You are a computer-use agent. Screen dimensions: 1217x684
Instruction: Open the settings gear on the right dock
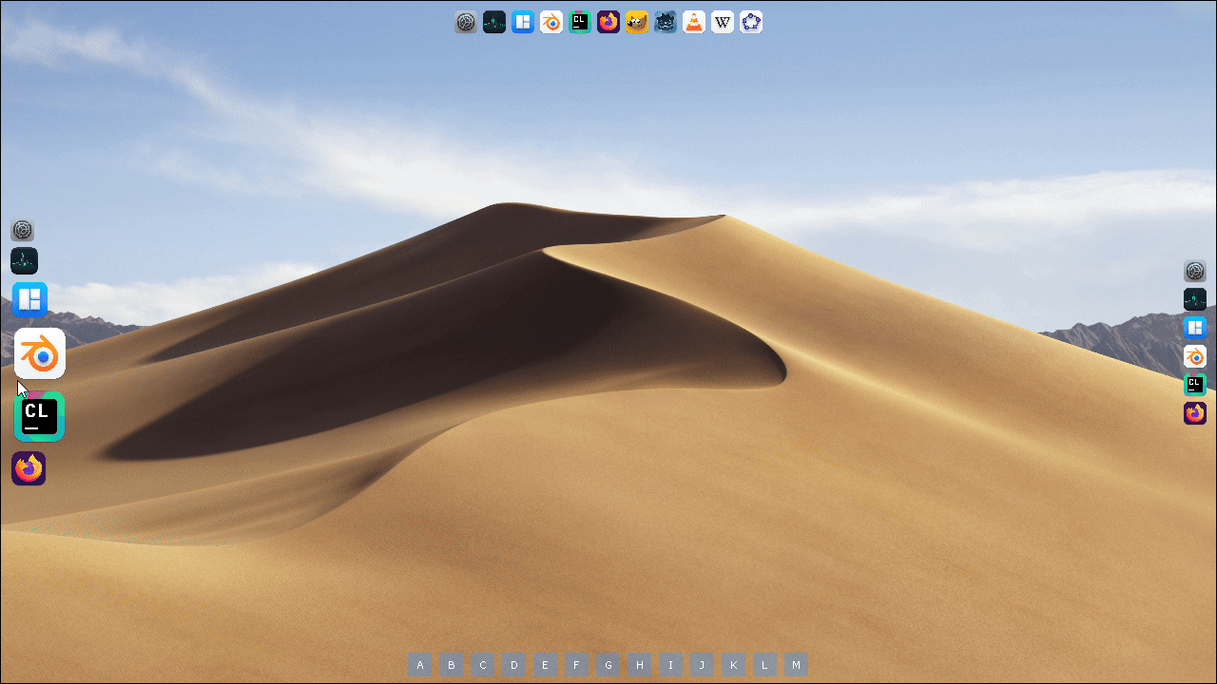[x=1195, y=272]
